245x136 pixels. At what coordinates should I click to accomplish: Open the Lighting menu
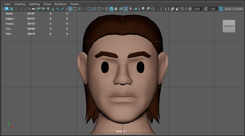tap(34, 4)
